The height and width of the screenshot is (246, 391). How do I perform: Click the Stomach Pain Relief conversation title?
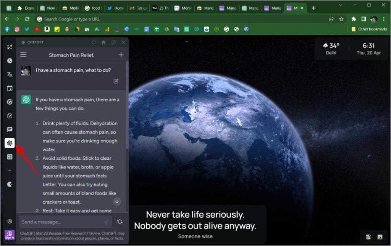pos(71,55)
